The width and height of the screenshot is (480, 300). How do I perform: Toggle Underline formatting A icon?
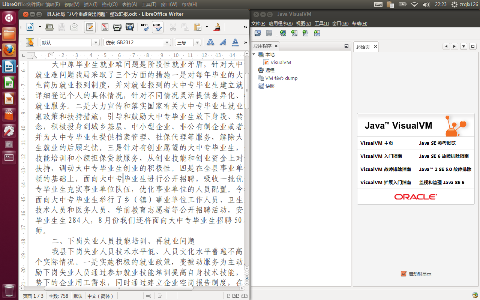click(235, 42)
